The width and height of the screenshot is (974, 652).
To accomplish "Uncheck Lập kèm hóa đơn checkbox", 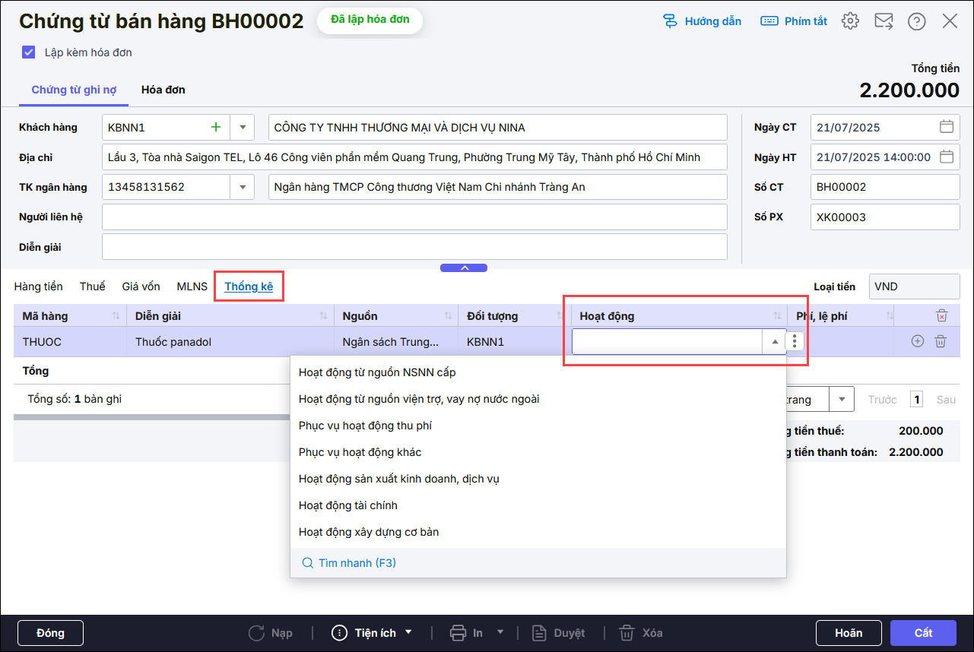I will 29,52.
